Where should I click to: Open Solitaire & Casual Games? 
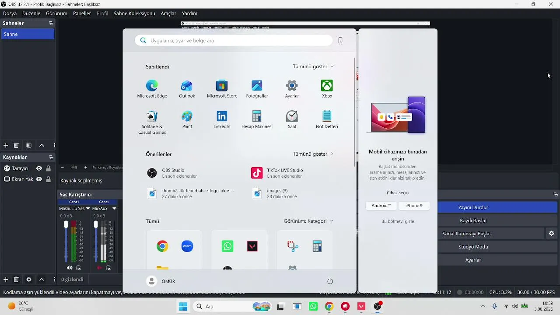(x=152, y=122)
